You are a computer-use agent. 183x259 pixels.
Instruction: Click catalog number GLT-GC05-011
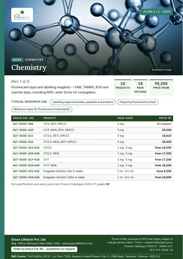(x=23, y=136)
